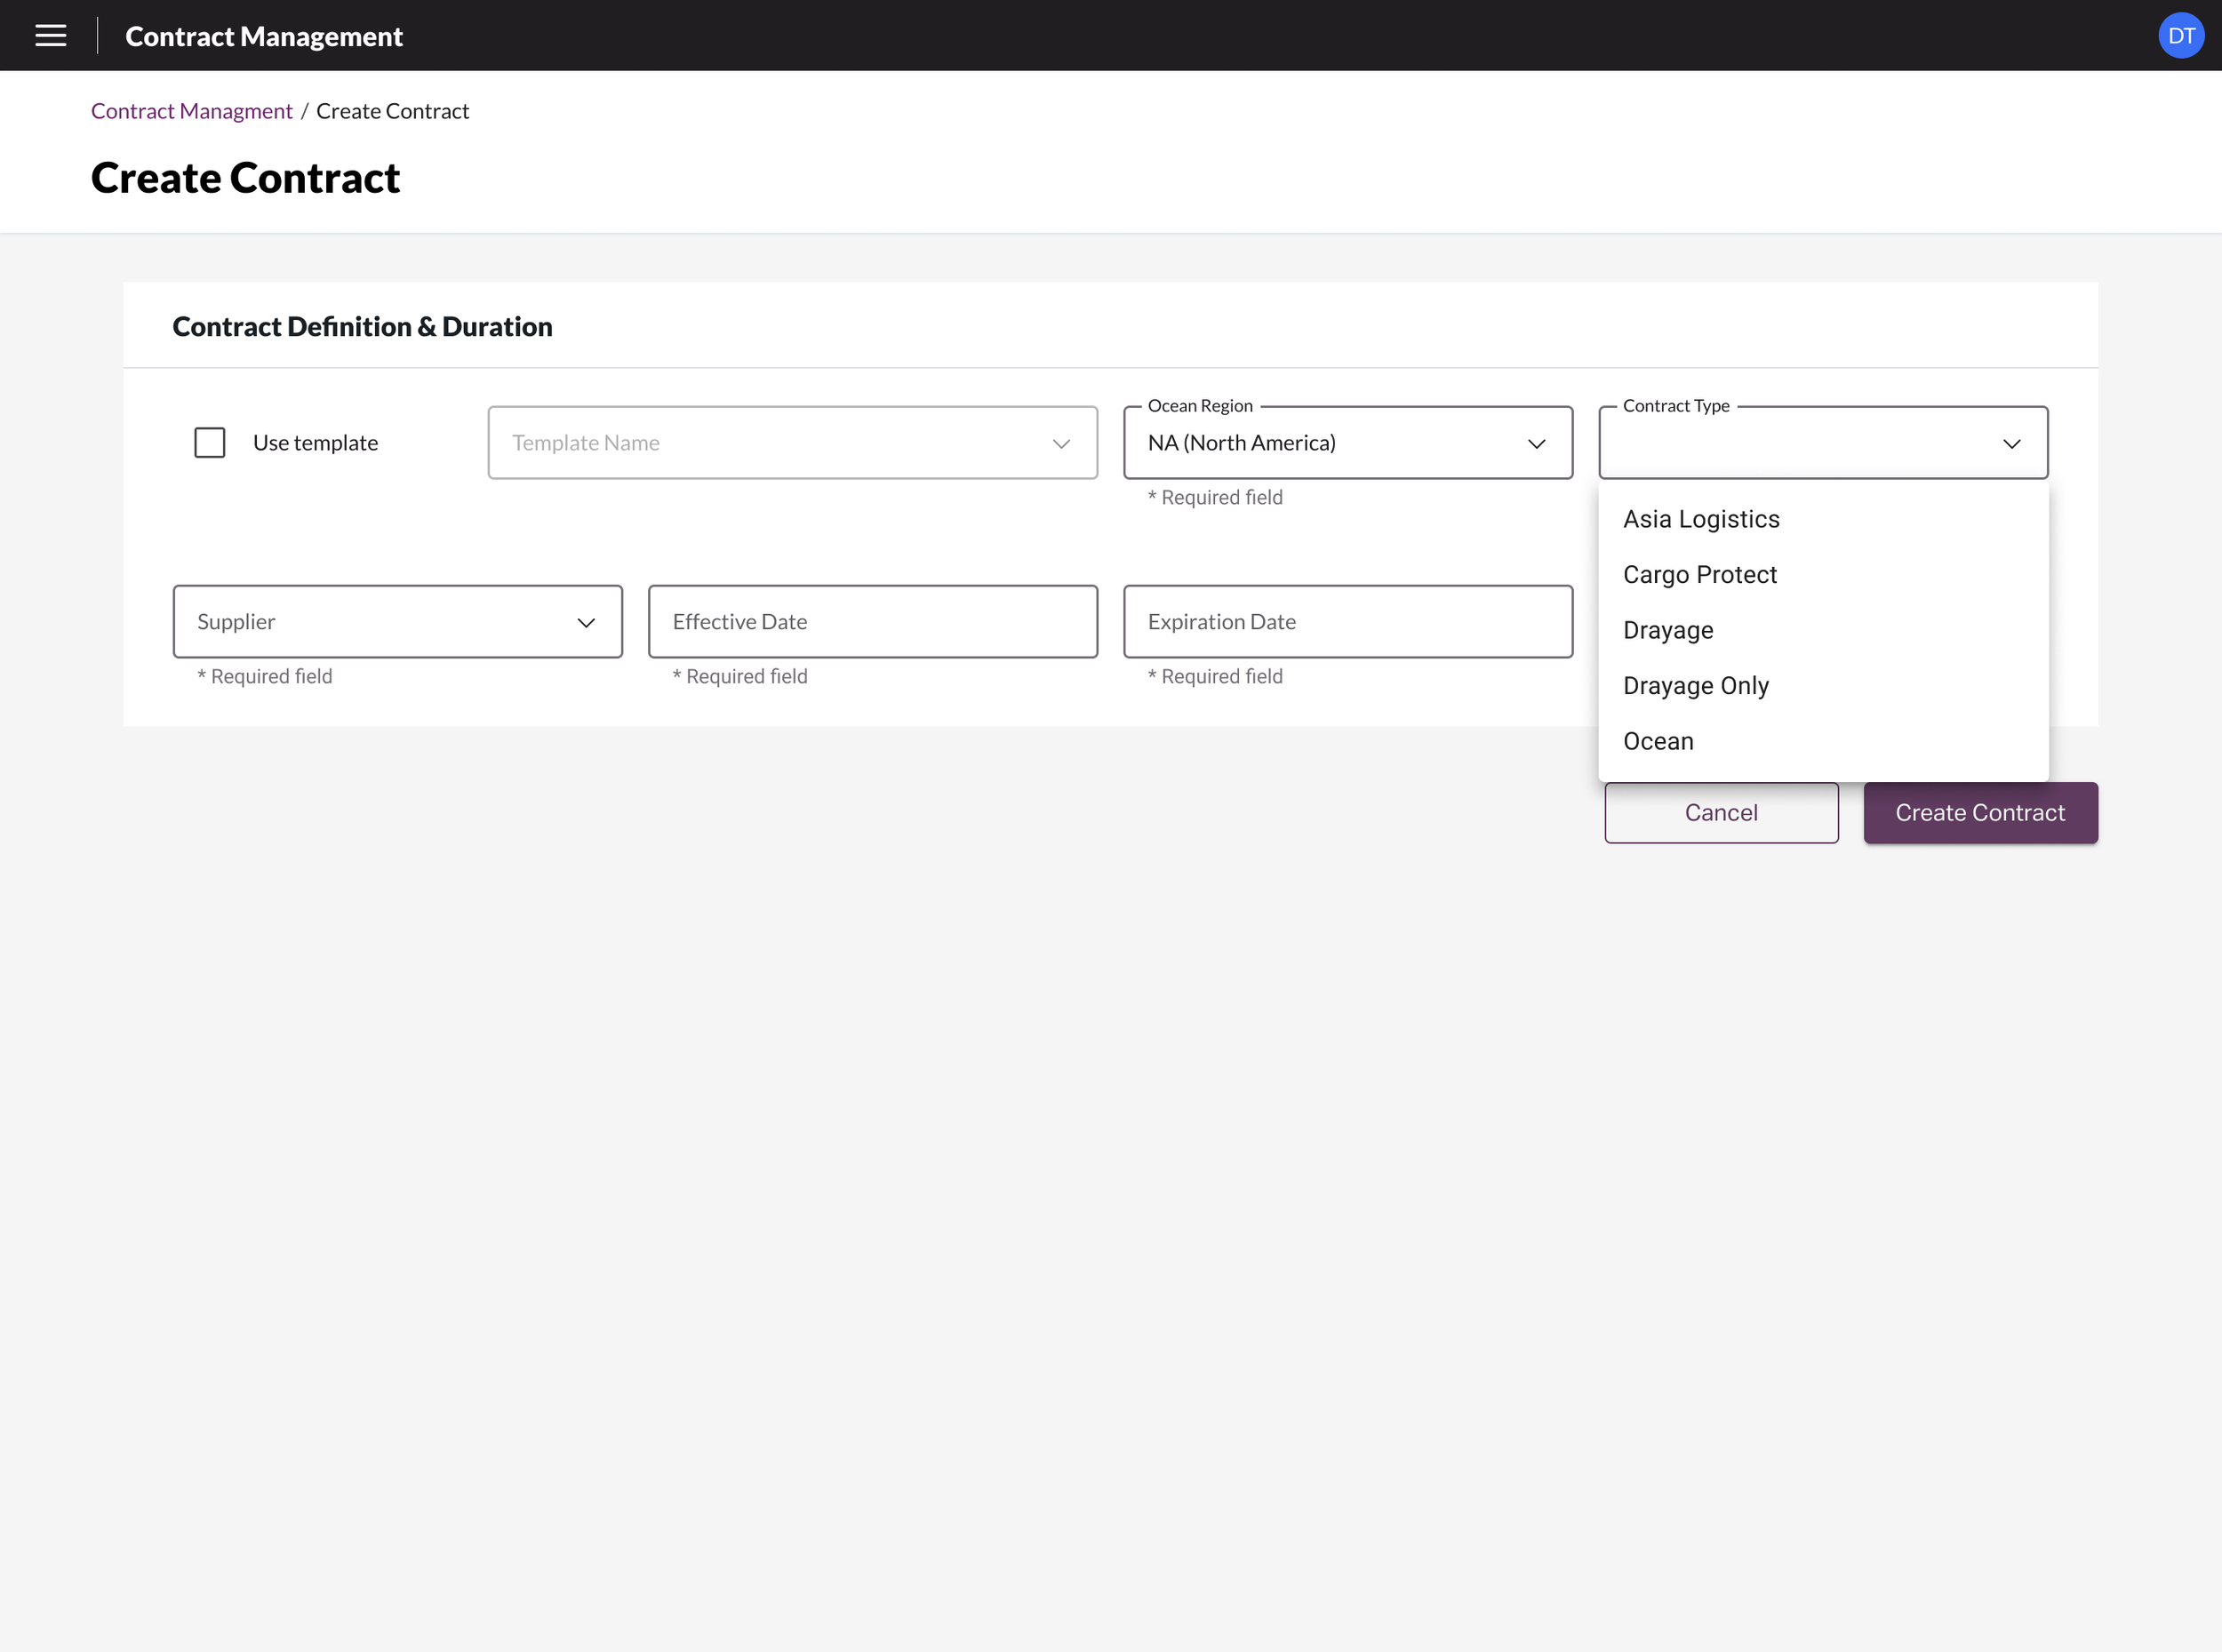The width and height of the screenshot is (2222, 1652).
Task: Click the Contract Type chevron arrow
Action: (2011, 443)
